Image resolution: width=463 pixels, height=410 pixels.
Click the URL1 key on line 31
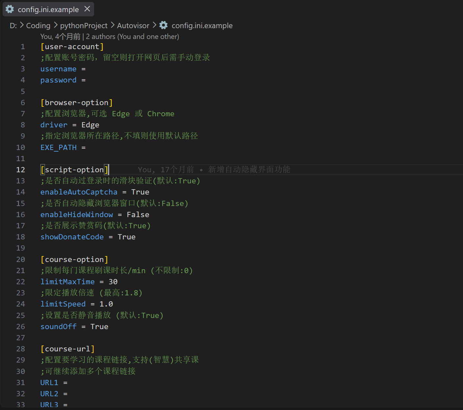[x=49, y=383]
